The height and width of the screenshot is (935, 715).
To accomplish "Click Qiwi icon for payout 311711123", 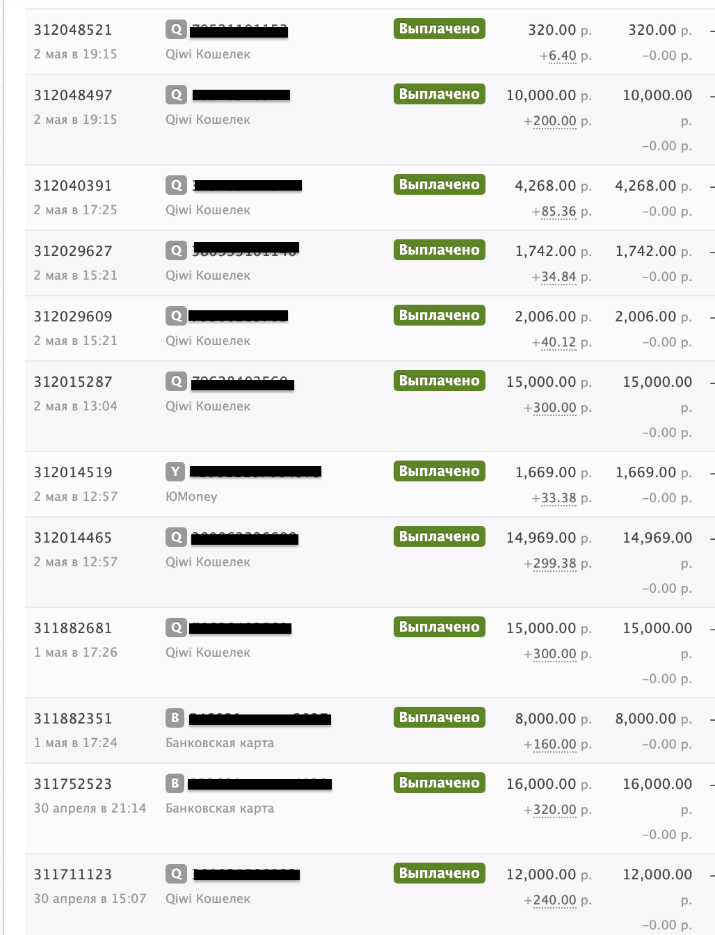I will coord(176,874).
